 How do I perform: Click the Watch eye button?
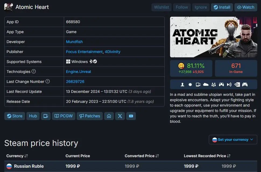click(246, 7)
